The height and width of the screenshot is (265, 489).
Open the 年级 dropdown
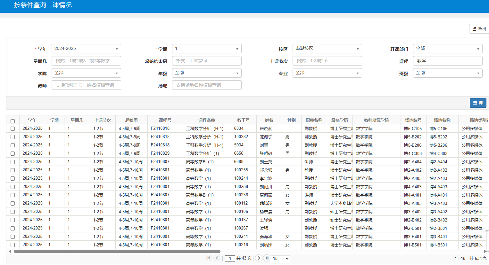tap(207, 73)
